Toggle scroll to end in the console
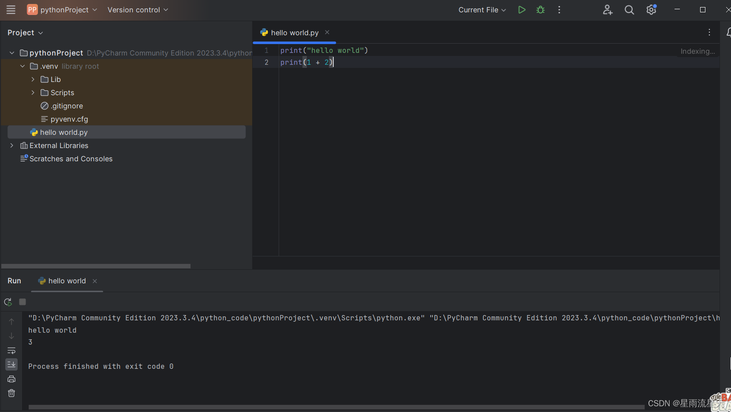Screen dimensions: 731x412 coord(11,364)
